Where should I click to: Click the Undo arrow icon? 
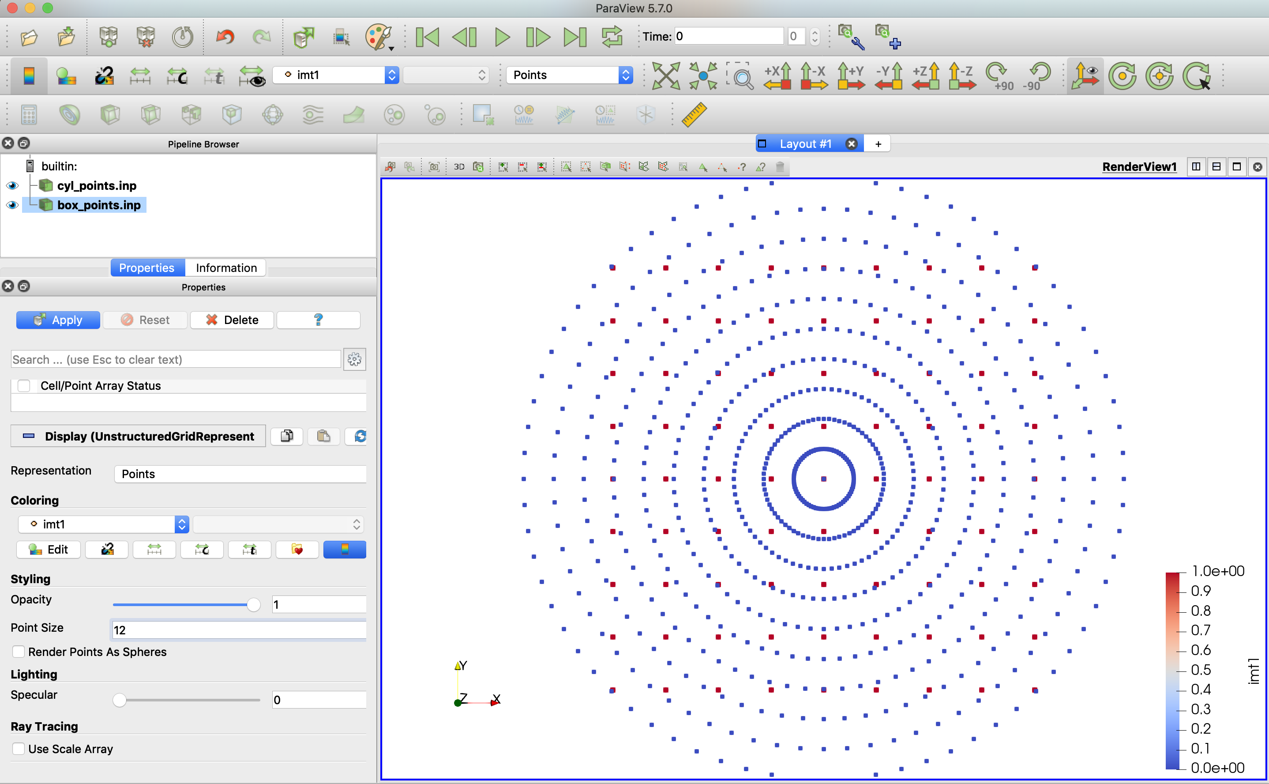(225, 38)
